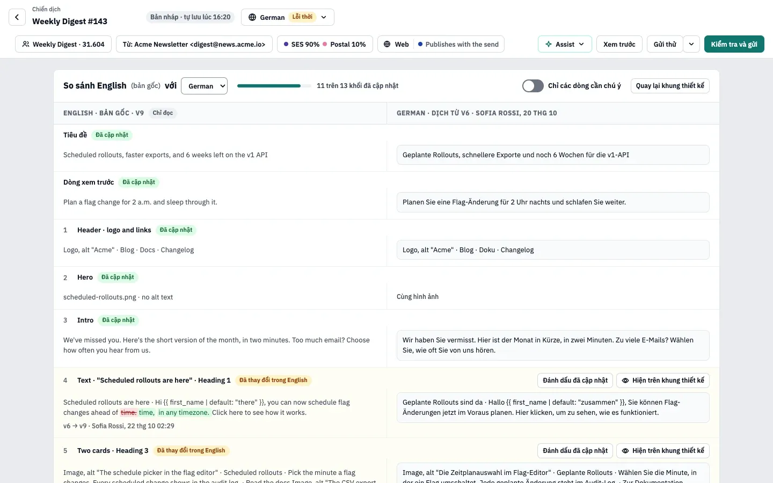Click Kiểm tra và gửi button
This screenshot has height=483, width=773.
(x=734, y=44)
